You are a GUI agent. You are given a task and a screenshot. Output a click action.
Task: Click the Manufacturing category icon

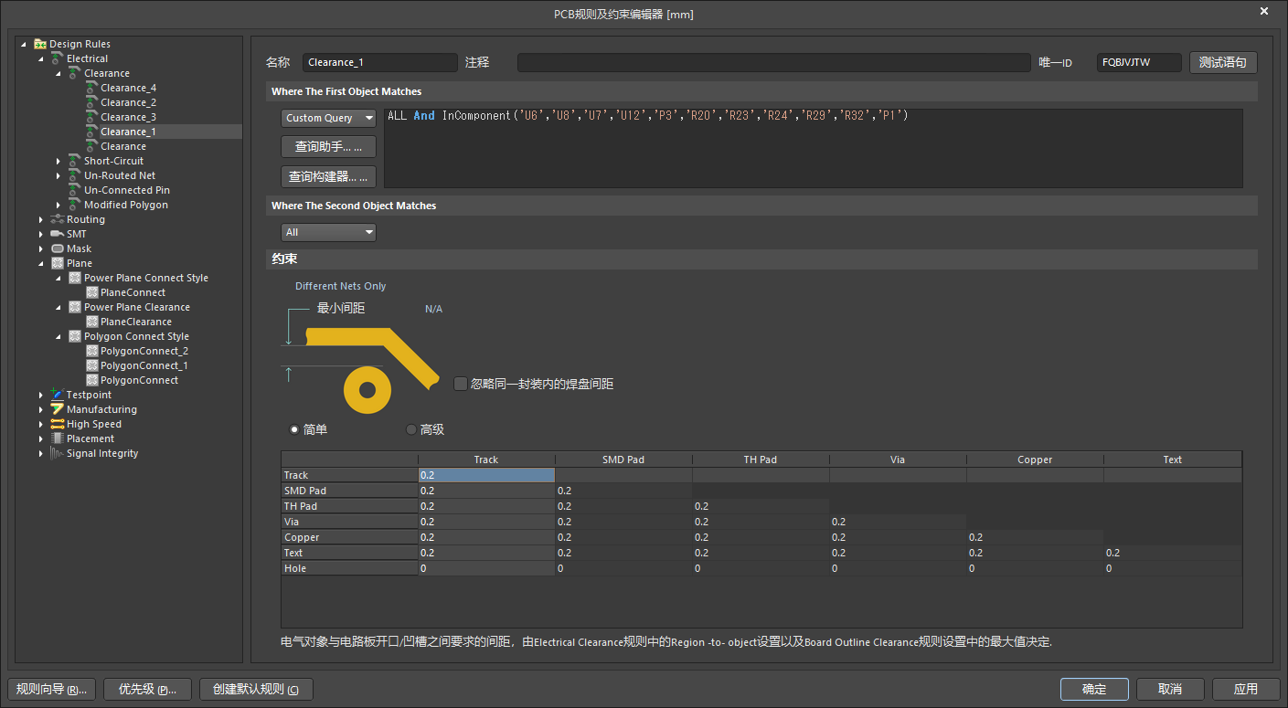(58, 409)
